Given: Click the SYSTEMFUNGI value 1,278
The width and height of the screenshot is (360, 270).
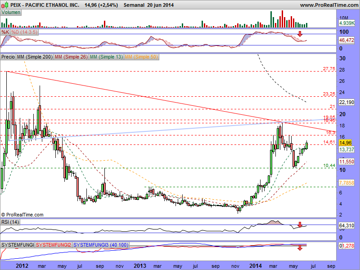Looking at the screenshot, I should pos(348,246).
